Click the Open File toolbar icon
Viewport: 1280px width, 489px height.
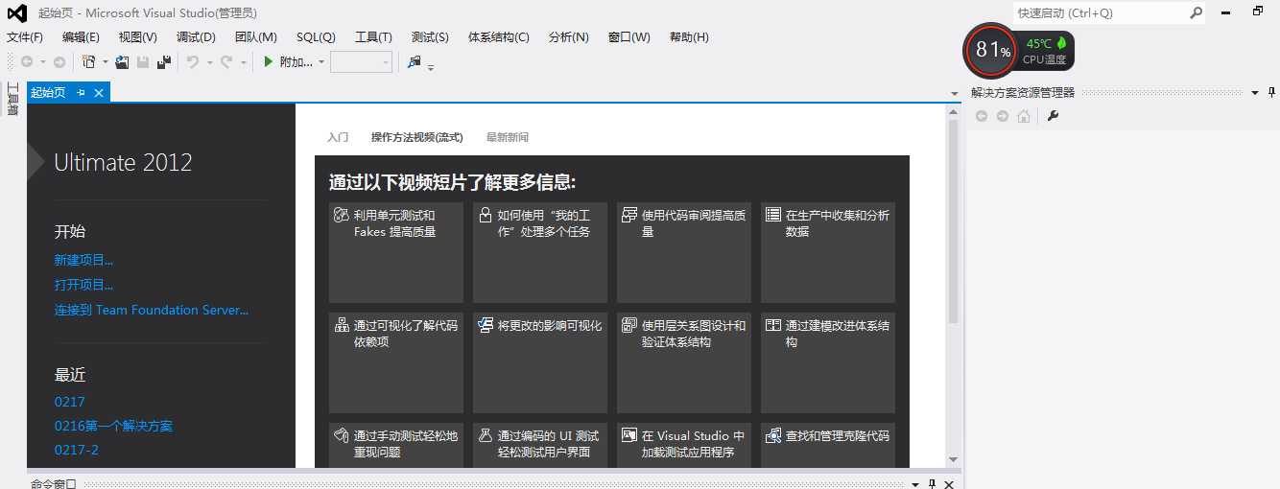click(x=122, y=62)
